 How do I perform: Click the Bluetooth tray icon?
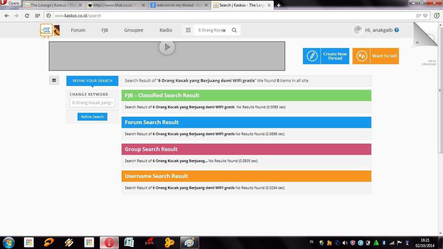click(x=384, y=243)
